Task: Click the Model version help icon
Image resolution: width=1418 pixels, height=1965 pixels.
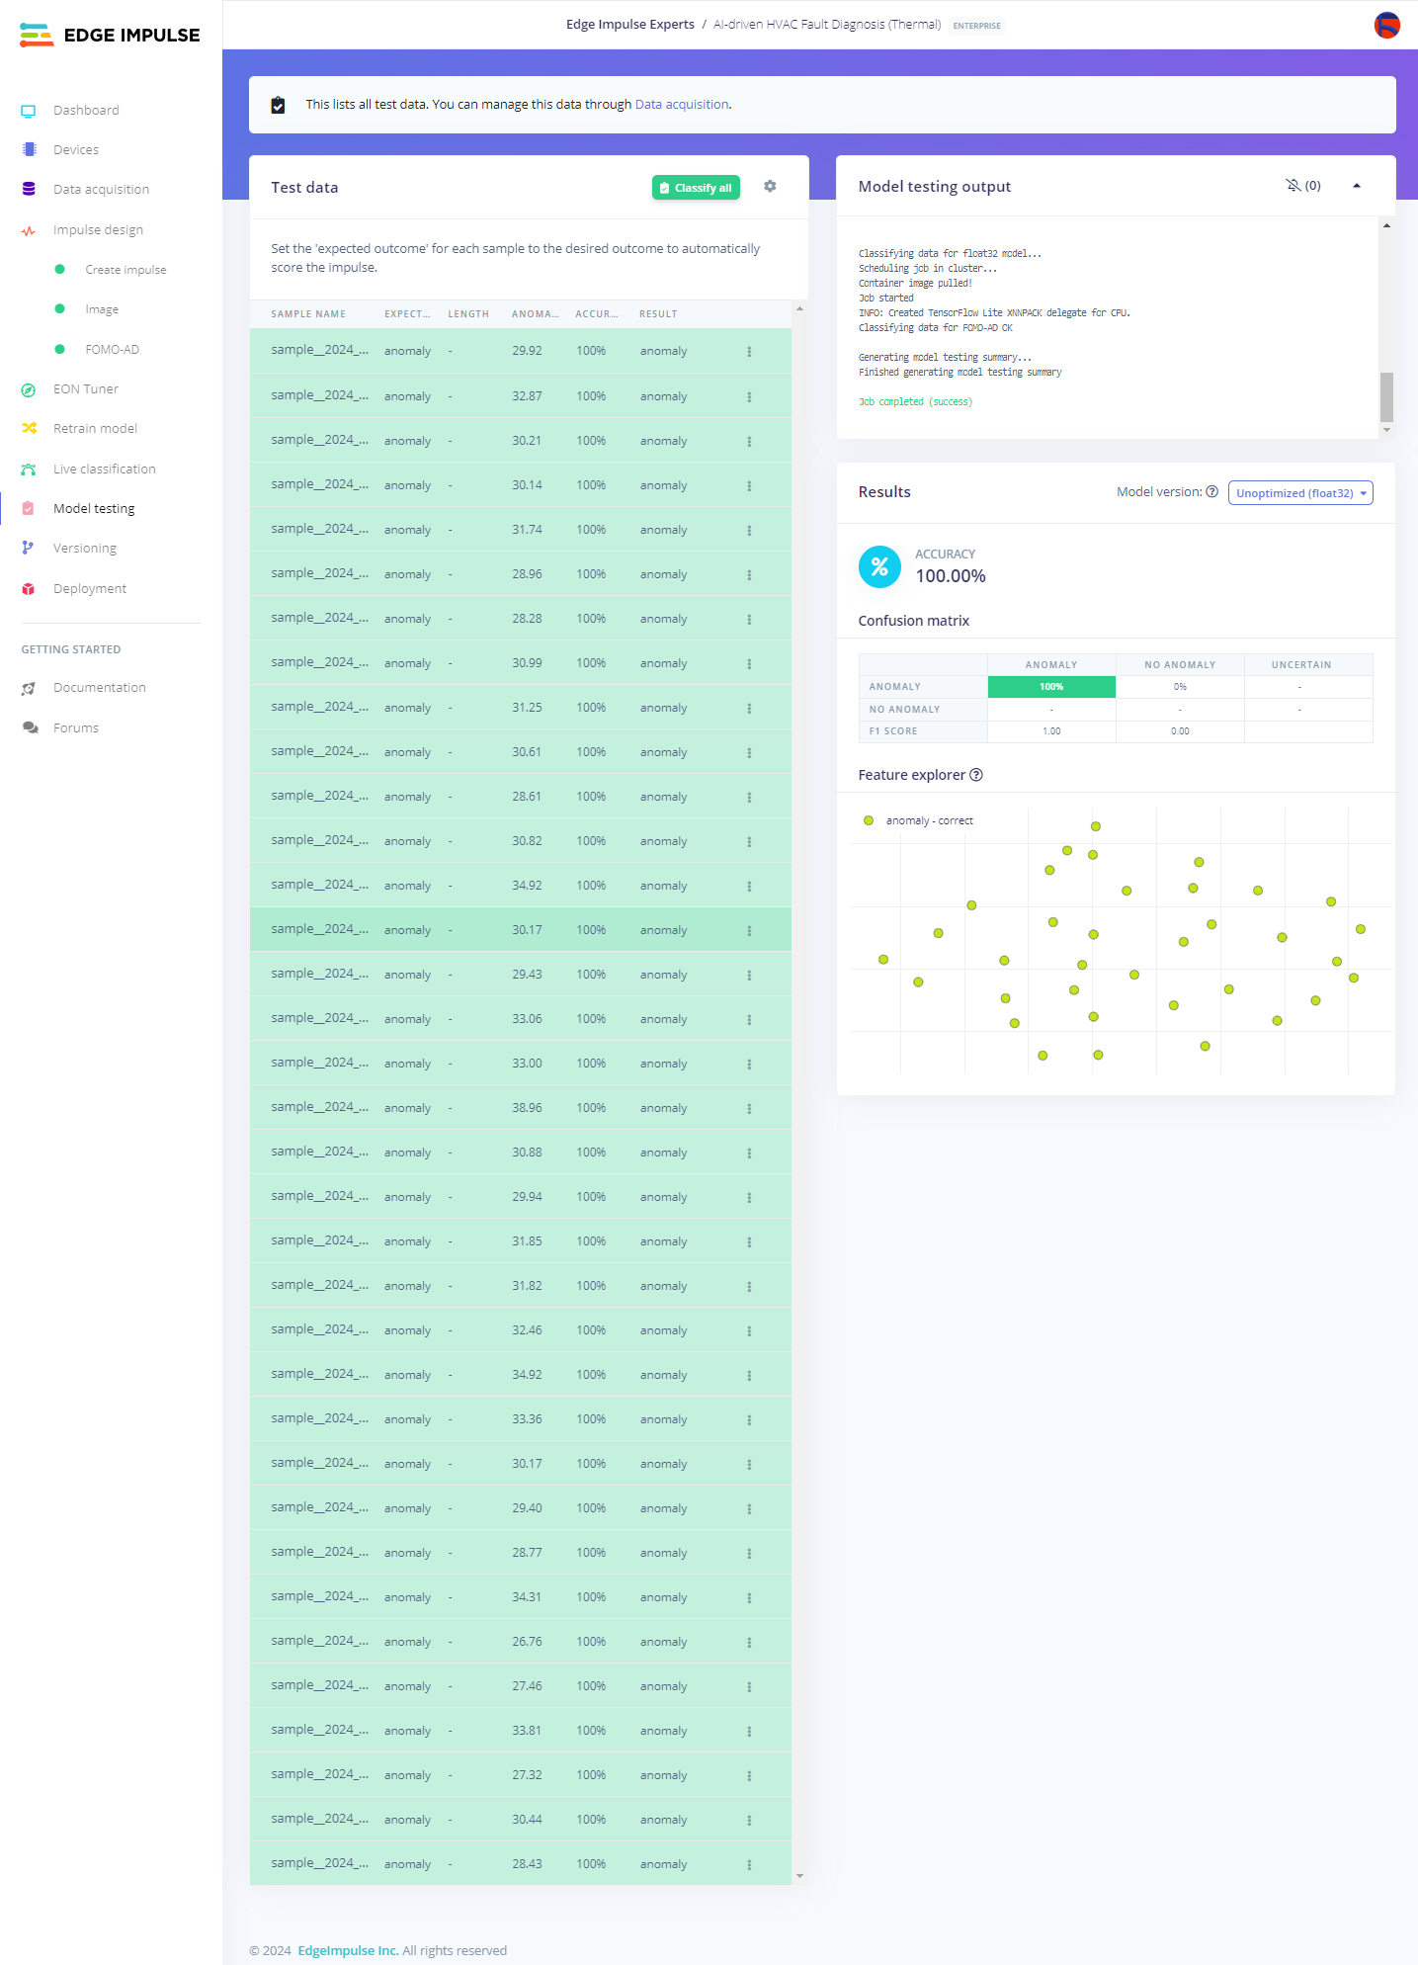Action: coord(1211,492)
